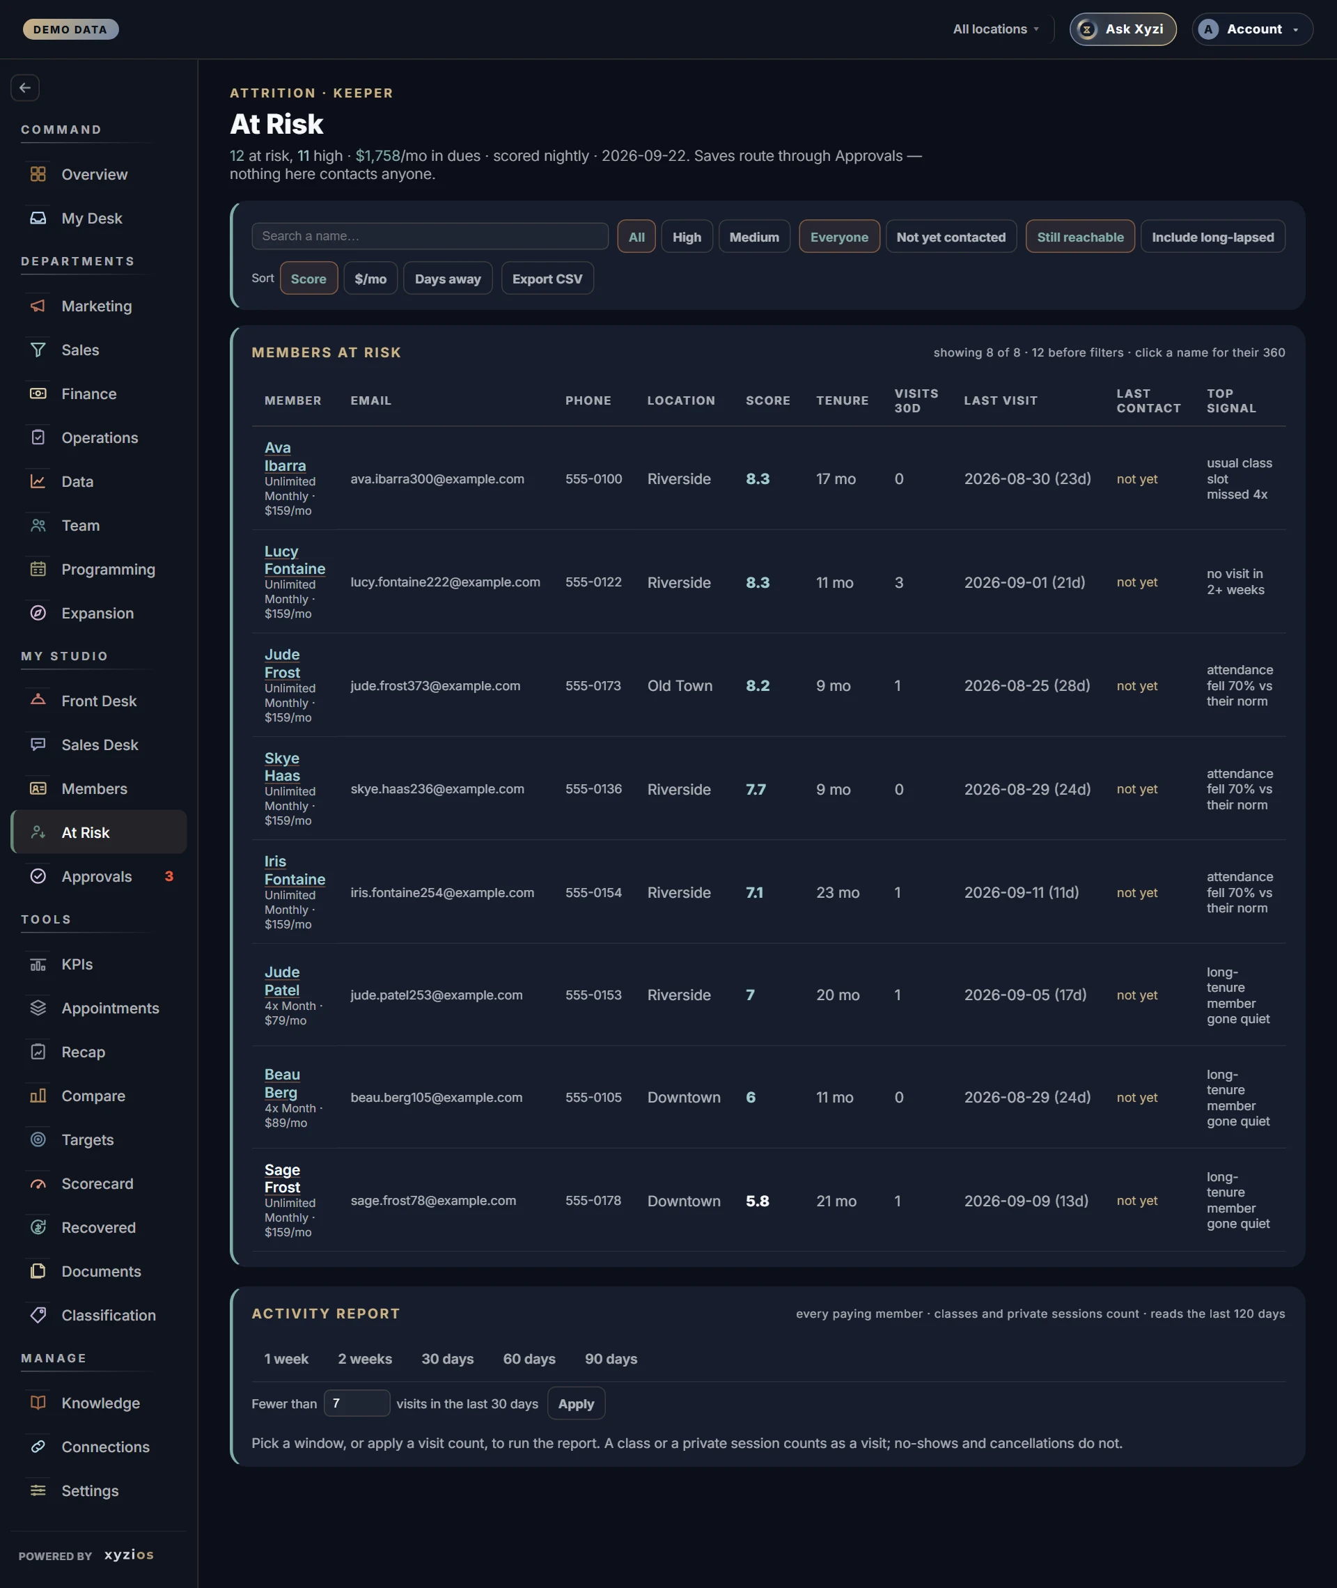Sort members by Days away
Screen dimensions: 1337x1588
pos(447,279)
